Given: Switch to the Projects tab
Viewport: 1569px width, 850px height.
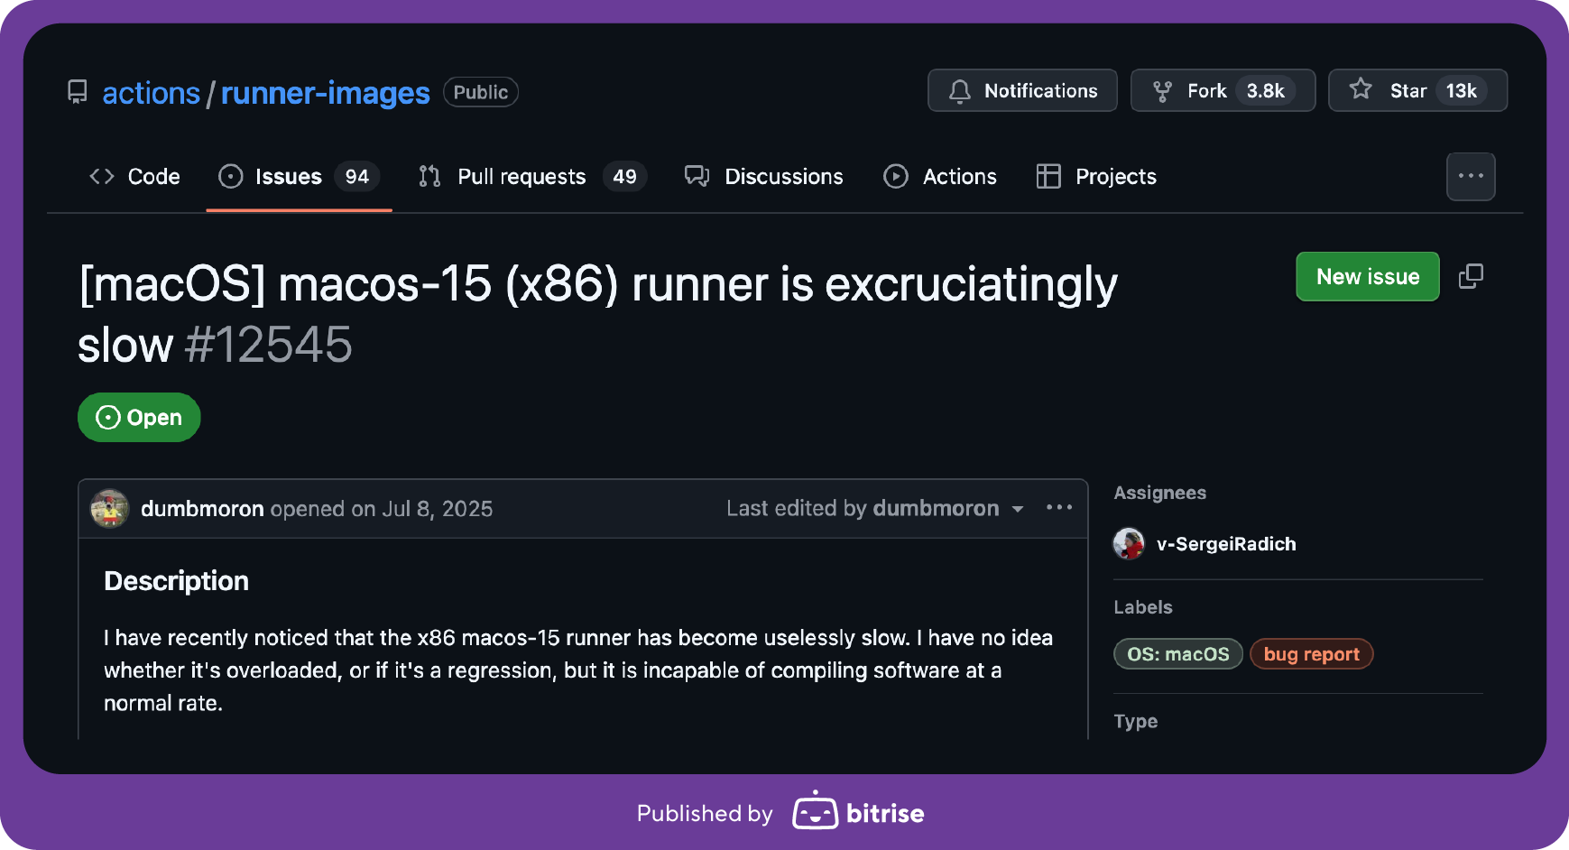Looking at the screenshot, I should coord(1096,177).
